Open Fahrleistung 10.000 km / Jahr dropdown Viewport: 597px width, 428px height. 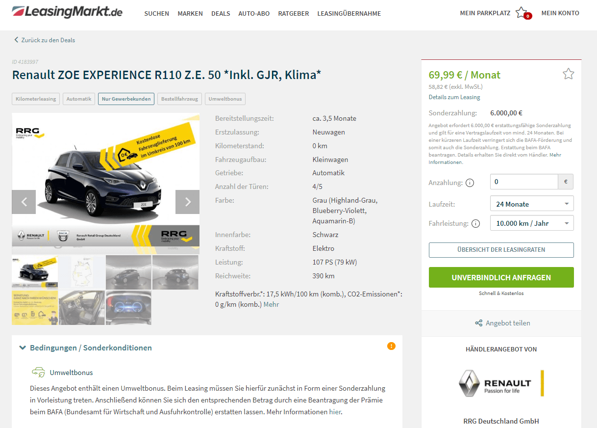tap(532, 223)
